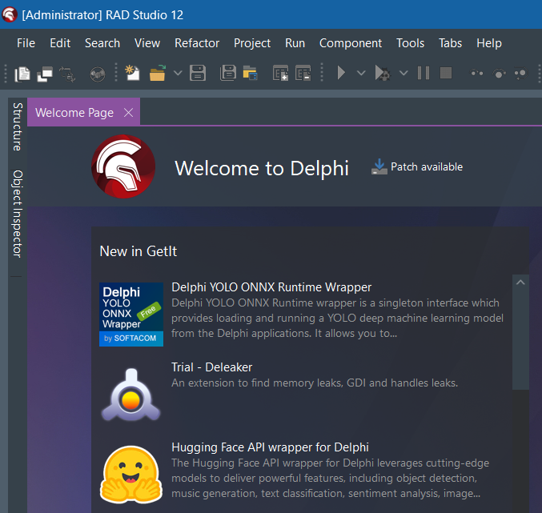Open the Object Inspector side panel tab
The image size is (542, 513).
[18, 214]
